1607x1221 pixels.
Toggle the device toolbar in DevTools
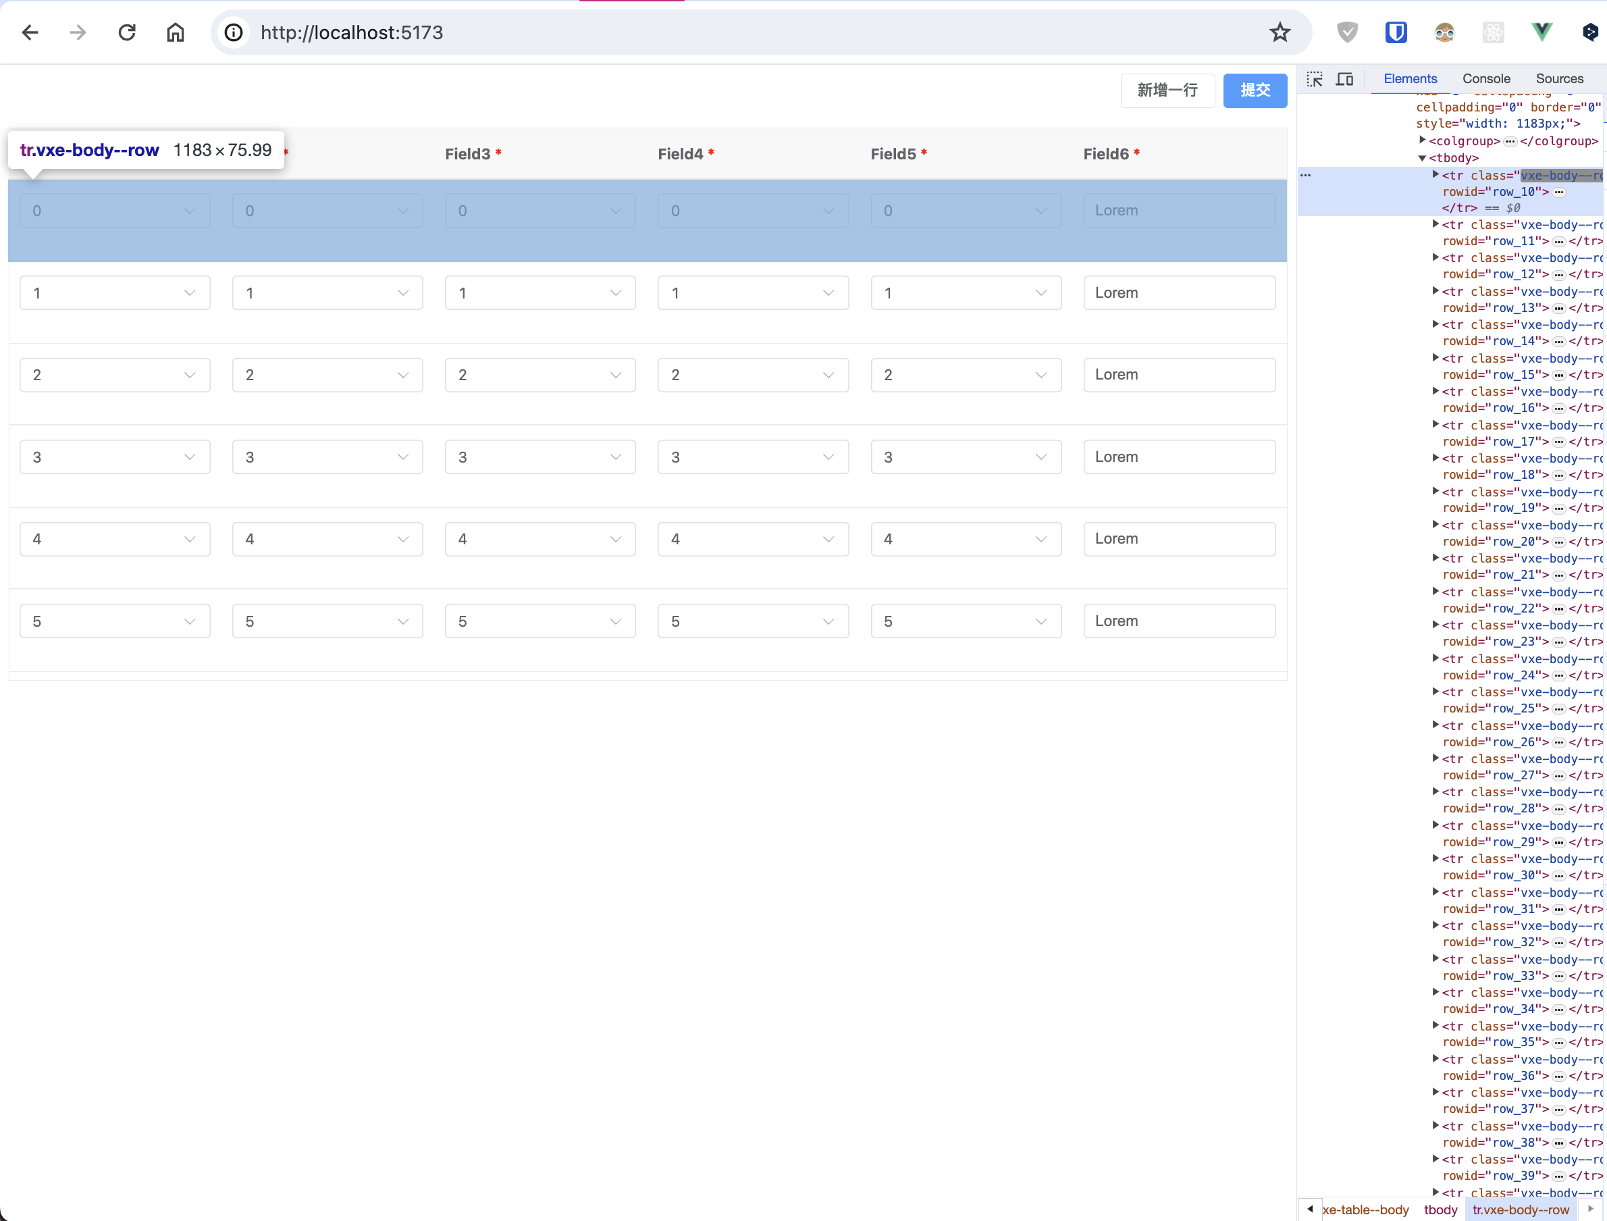click(x=1346, y=80)
